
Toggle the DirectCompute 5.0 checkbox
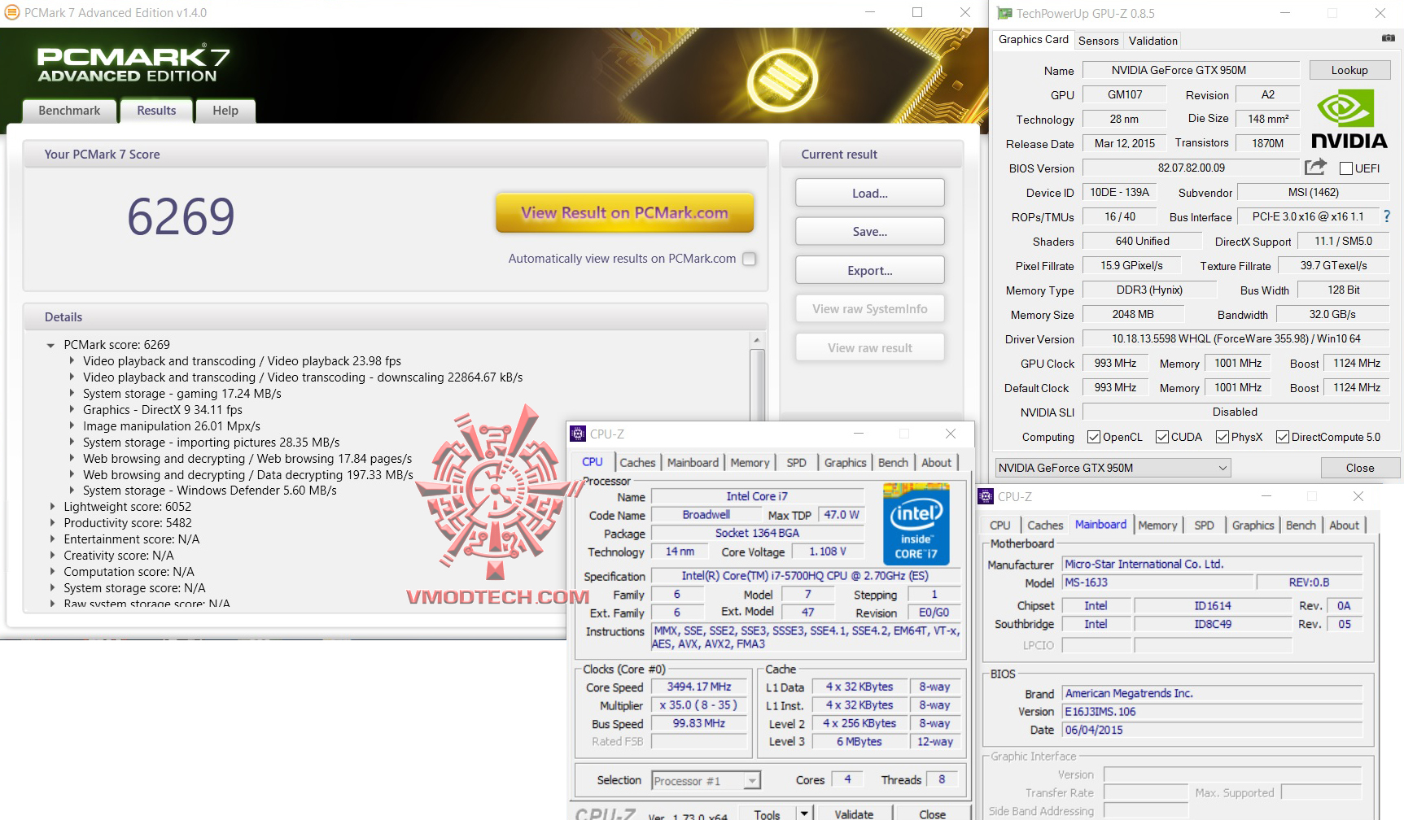tap(1283, 437)
